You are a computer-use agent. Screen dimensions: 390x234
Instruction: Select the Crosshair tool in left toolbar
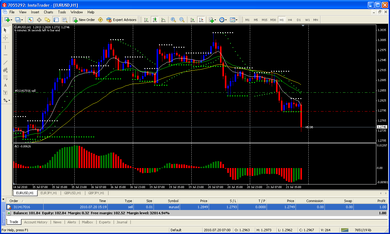(5, 38)
